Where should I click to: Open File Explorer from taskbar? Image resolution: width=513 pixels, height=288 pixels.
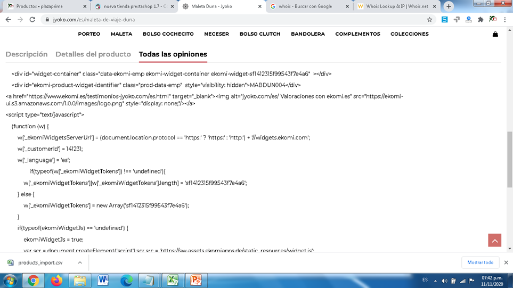(x=79, y=281)
